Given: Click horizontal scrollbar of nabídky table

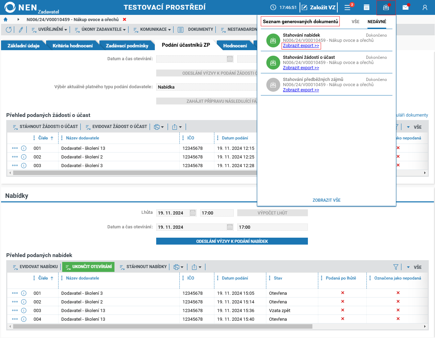Looking at the screenshot, I should [163, 326].
